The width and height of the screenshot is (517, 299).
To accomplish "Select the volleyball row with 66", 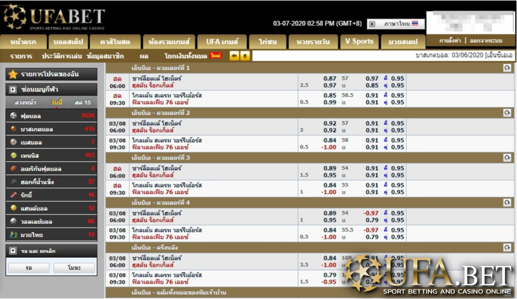I will (x=52, y=221).
